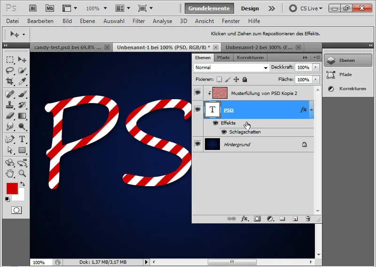The height and width of the screenshot is (267, 376).
Task: Toggle lock position
Action: point(236,79)
